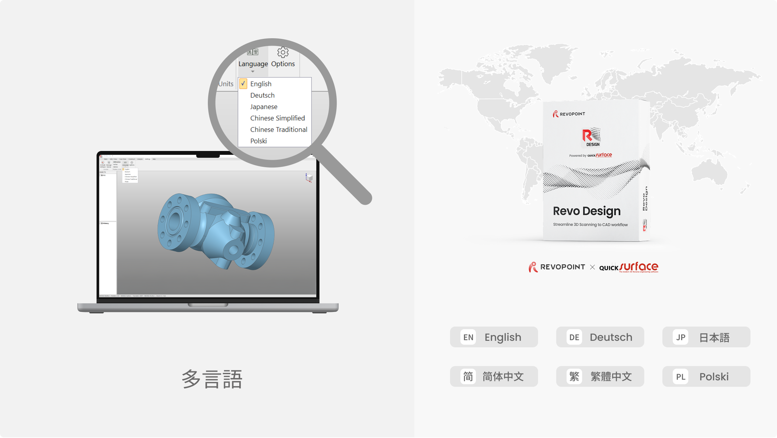Open Language dropdown on the laptop ribbon
Screen dimensions: 777x438
click(x=125, y=164)
